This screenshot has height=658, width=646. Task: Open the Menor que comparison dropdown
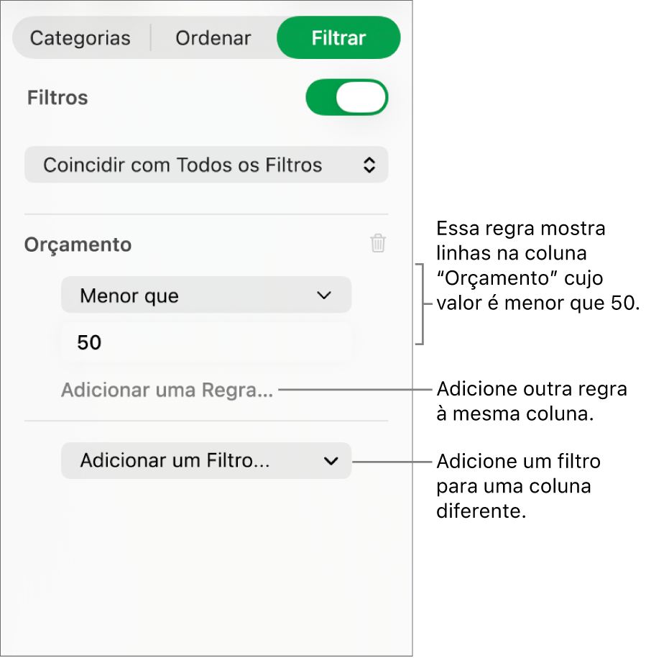pos(206,295)
